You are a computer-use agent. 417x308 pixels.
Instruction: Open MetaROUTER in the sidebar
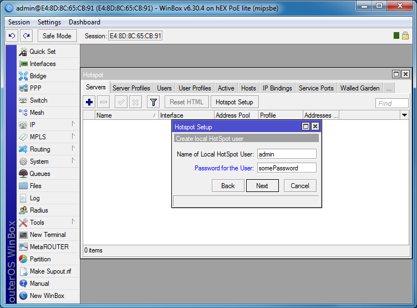[48, 247]
